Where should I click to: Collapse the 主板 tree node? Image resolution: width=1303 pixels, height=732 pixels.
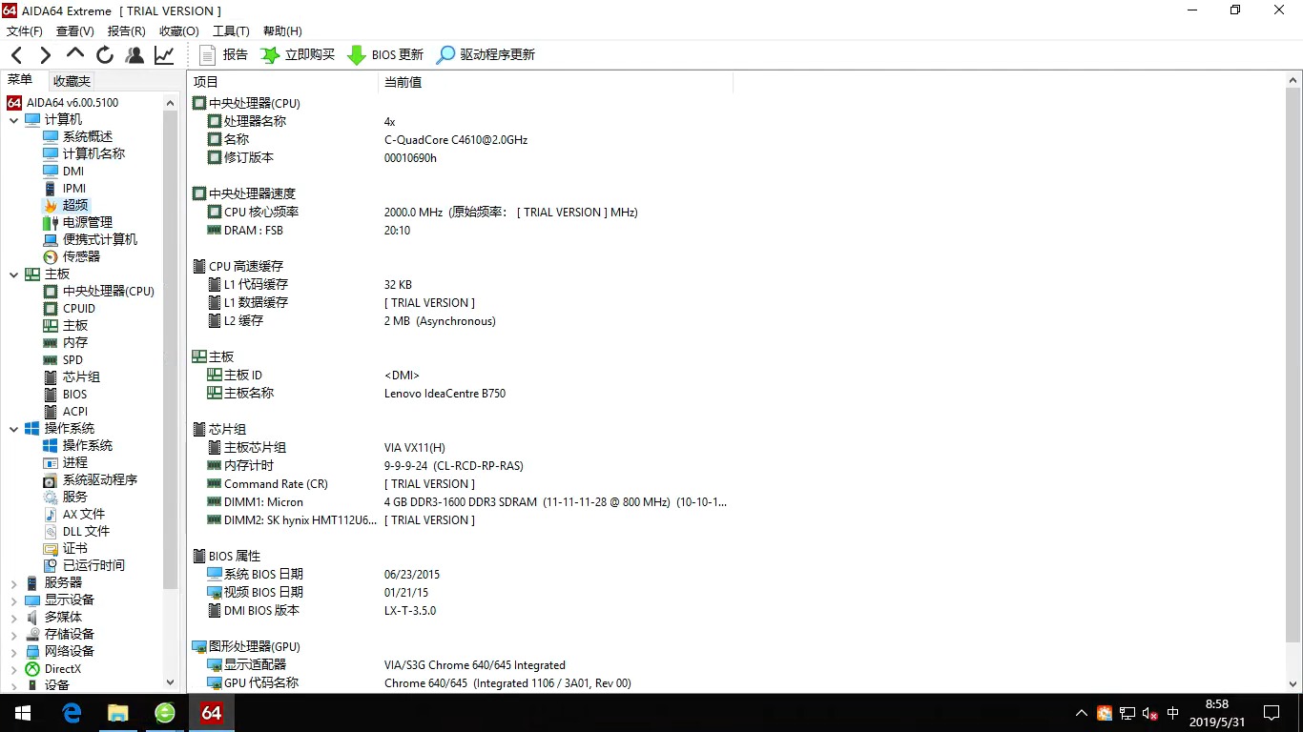tap(13, 274)
